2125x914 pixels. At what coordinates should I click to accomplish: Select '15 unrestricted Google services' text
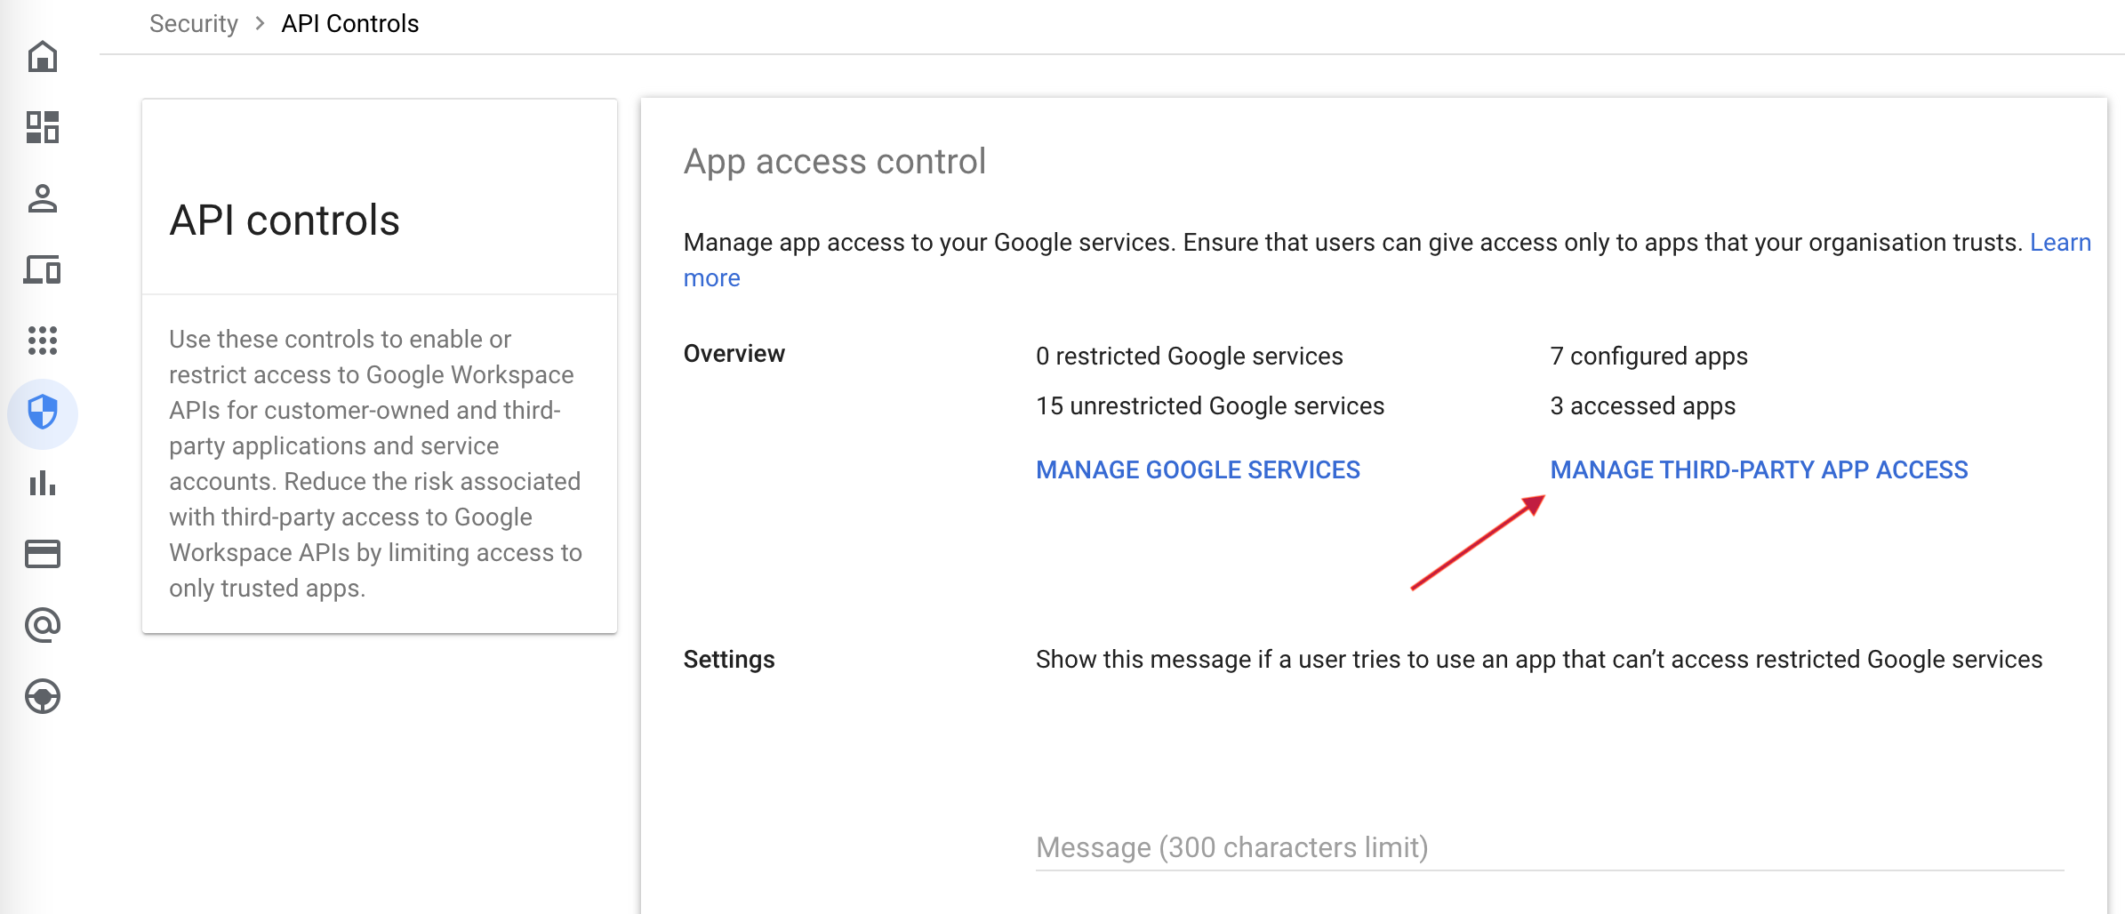coord(1209,406)
